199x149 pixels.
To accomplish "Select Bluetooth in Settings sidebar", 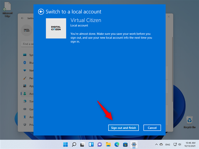I will (x=27, y=63).
